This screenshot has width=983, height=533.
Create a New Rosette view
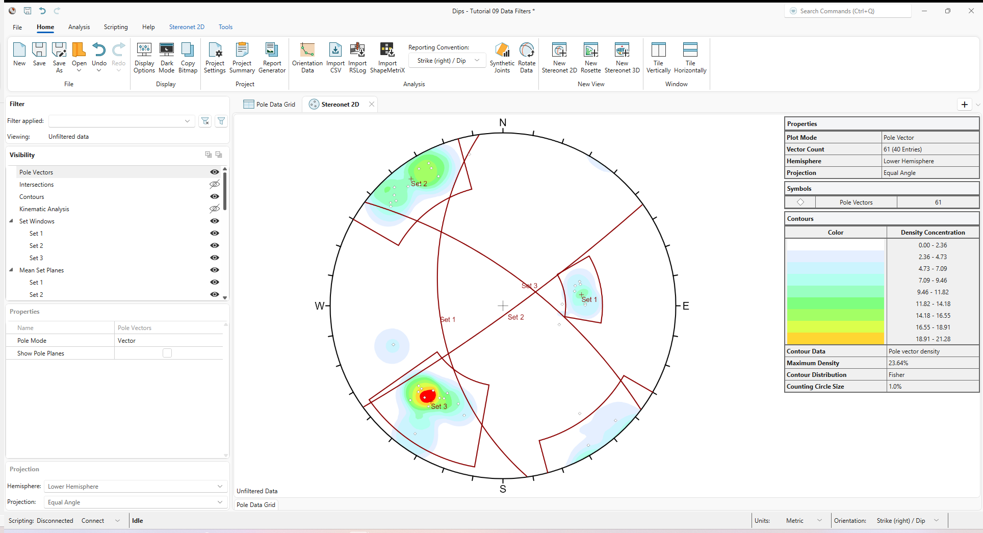pos(590,57)
